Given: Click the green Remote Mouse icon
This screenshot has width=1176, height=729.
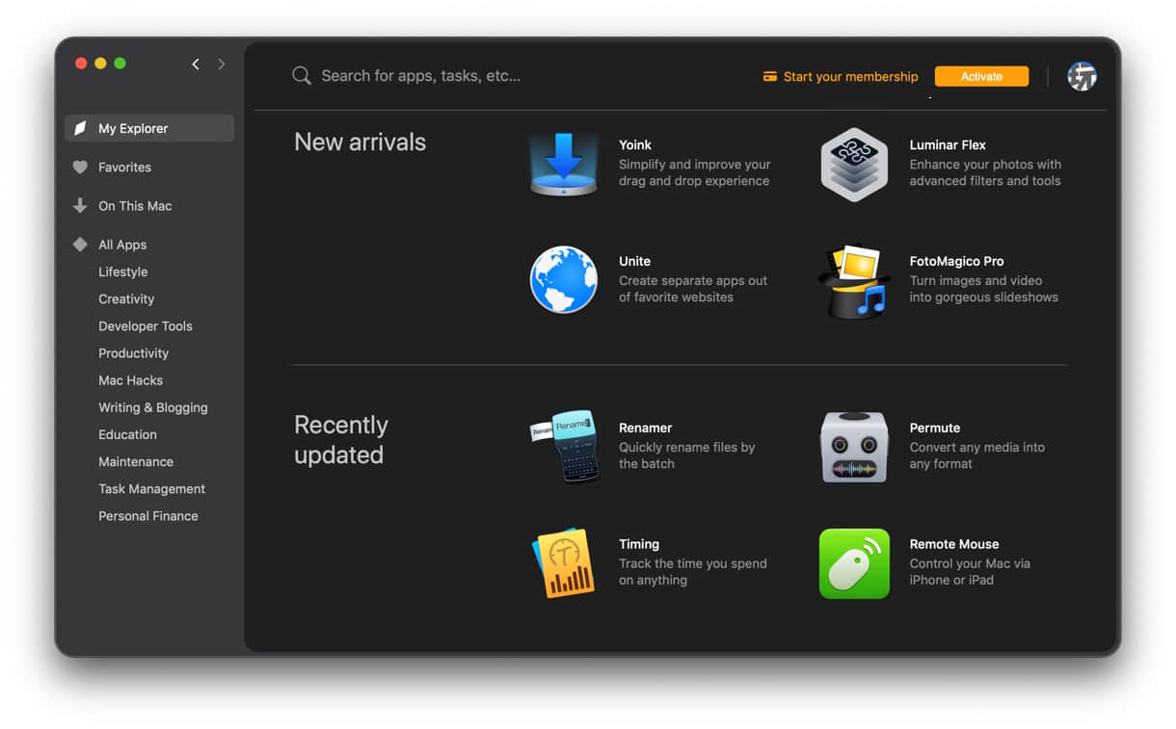Looking at the screenshot, I should coord(854,563).
